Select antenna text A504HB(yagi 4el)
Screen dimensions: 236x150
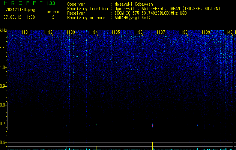(132, 18)
